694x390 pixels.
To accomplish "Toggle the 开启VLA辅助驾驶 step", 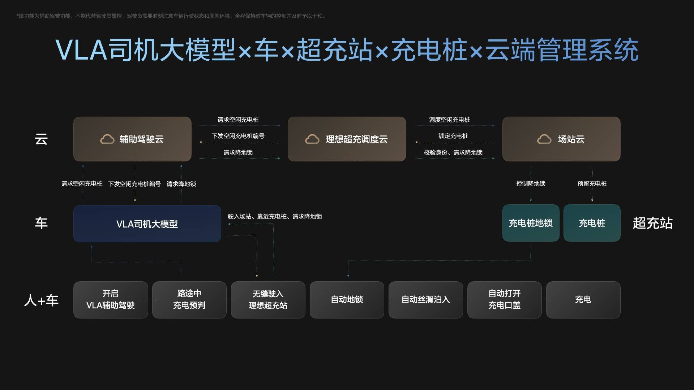I will coord(111,300).
